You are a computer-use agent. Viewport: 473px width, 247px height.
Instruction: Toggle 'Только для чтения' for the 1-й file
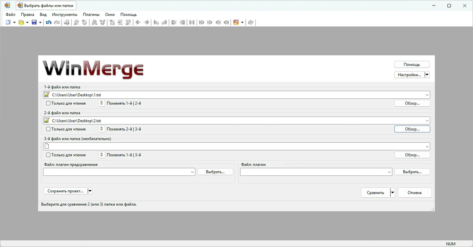coord(48,103)
